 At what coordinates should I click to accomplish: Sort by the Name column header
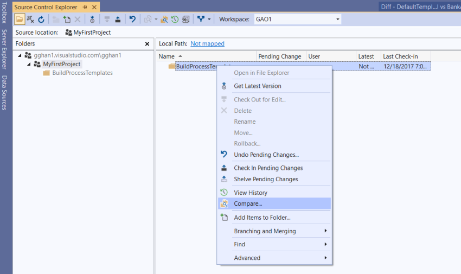pos(206,56)
